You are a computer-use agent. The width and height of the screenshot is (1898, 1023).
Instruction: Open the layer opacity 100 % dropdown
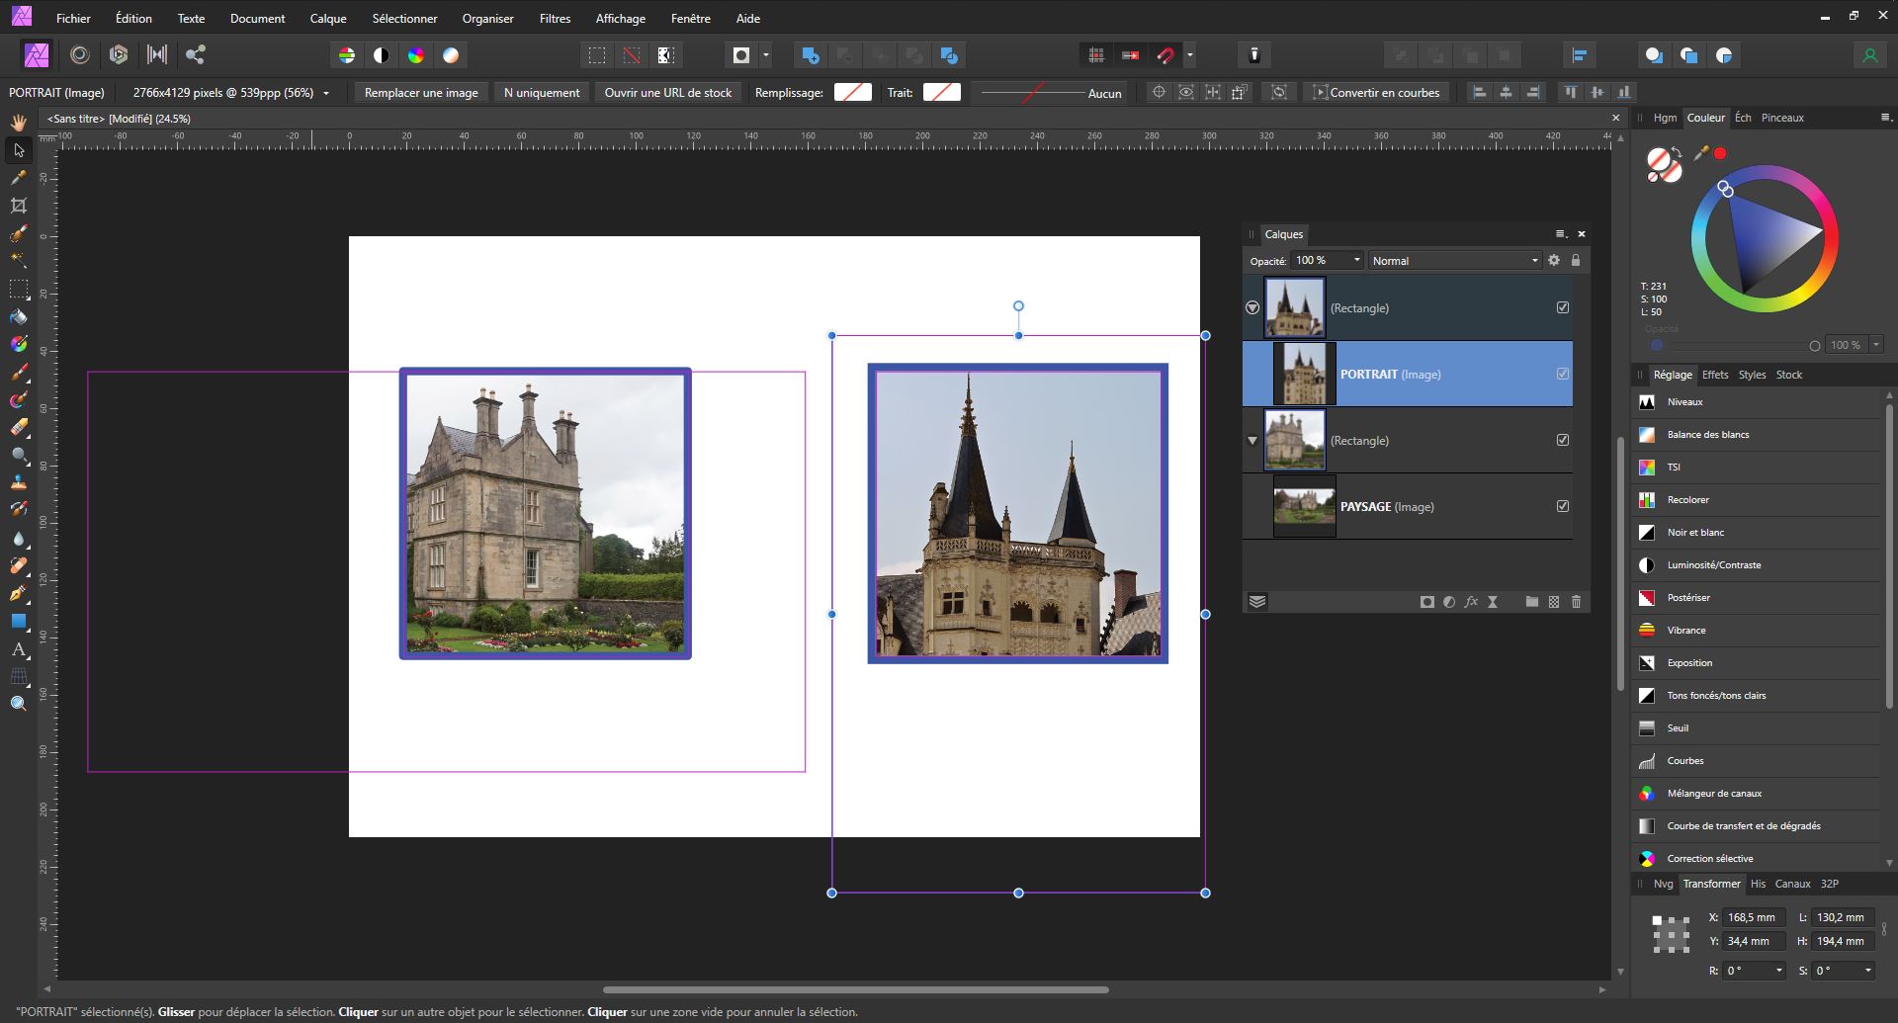point(1356,260)
